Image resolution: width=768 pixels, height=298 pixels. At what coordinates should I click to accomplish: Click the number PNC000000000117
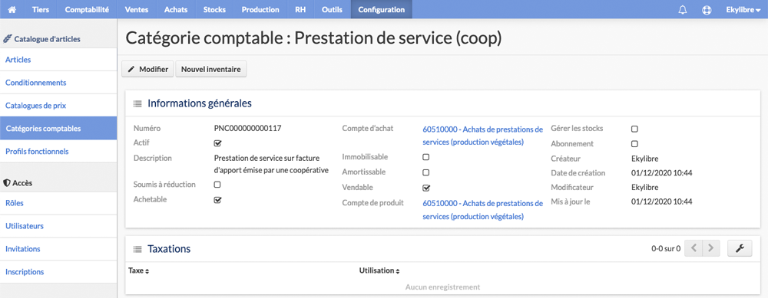pyautogui.click(x=248, y=129)
